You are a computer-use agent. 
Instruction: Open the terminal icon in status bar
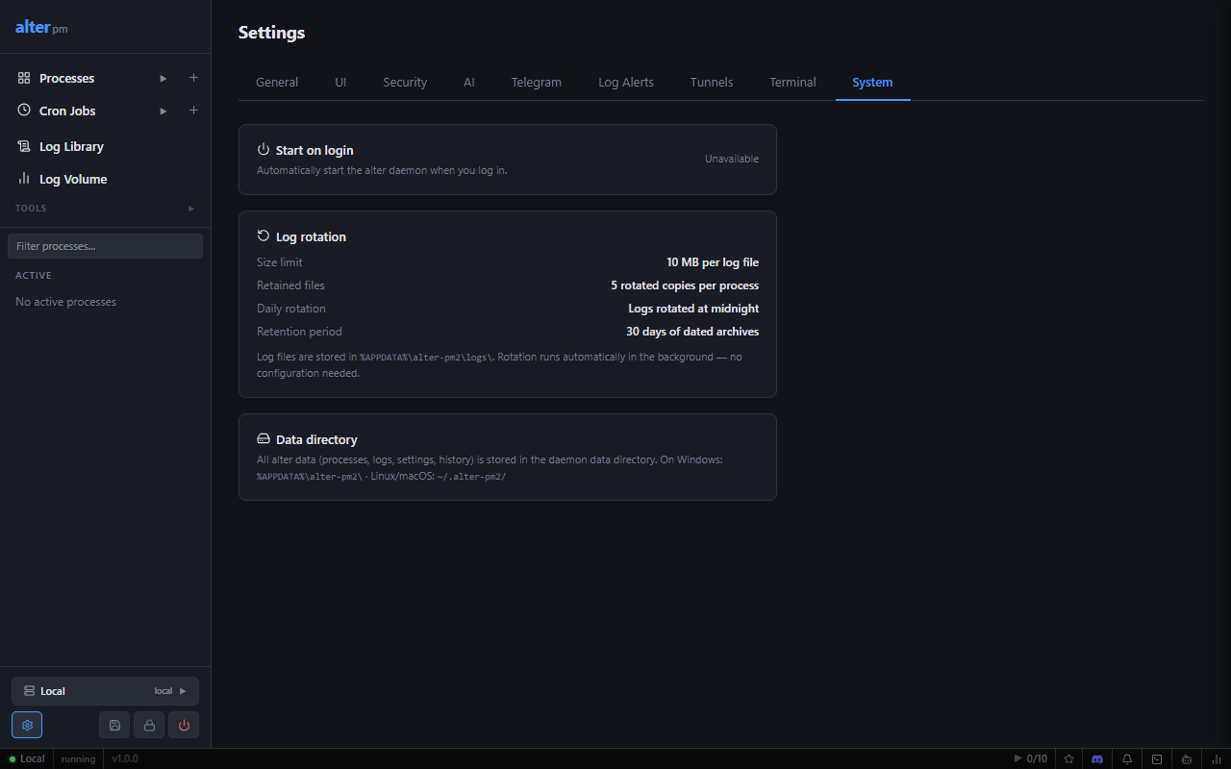pos(1157,758)
